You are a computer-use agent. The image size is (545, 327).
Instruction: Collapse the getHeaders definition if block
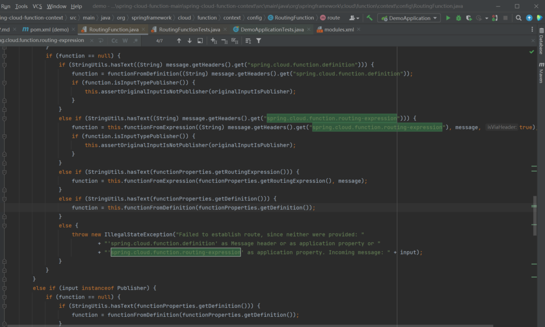click(4, 65)
